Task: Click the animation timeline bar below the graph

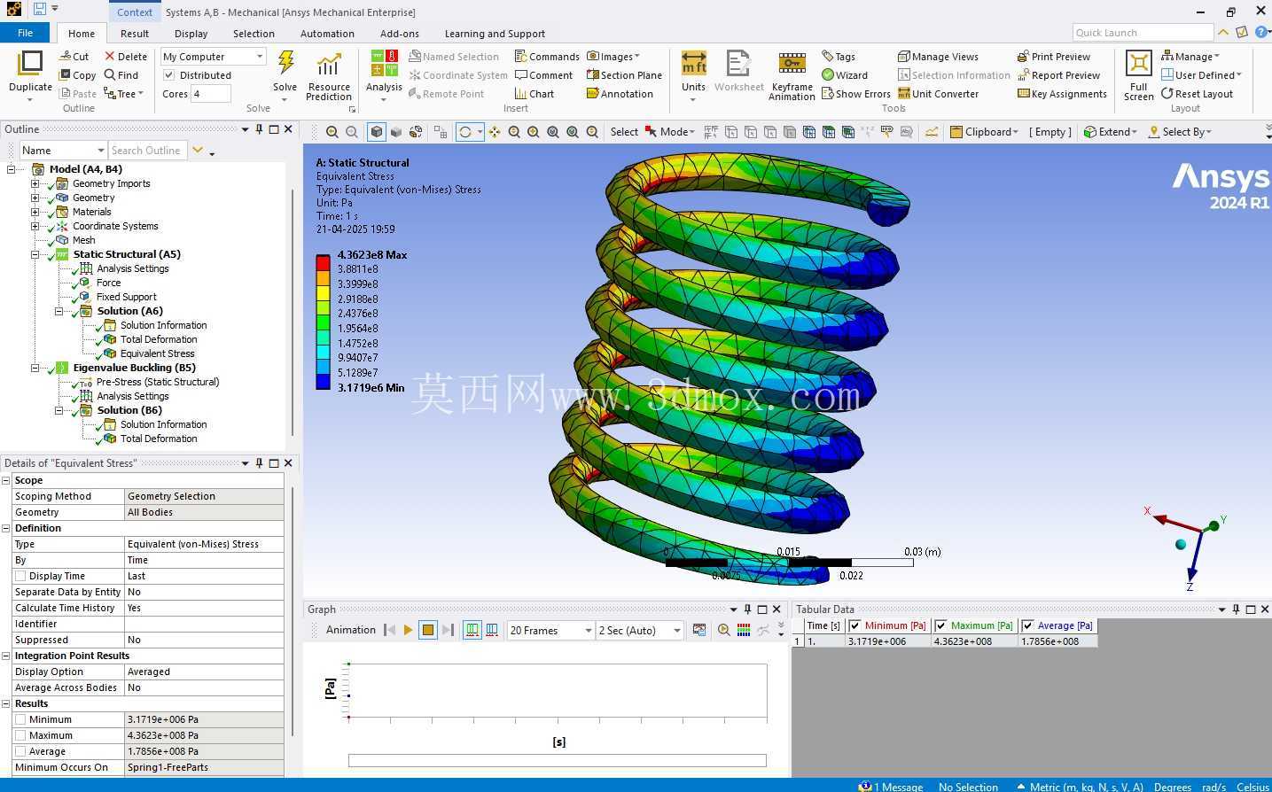Action: tap(558, 760)
